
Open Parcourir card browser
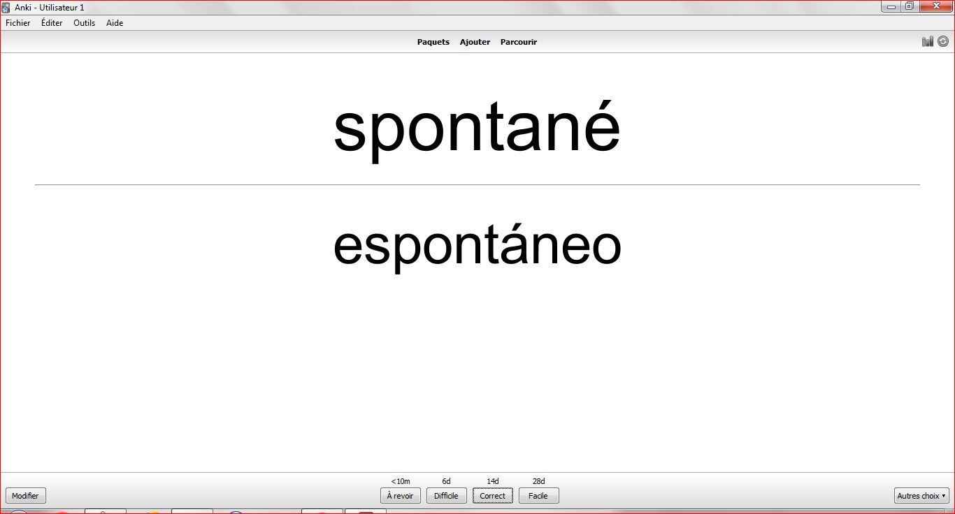(519, 42)
